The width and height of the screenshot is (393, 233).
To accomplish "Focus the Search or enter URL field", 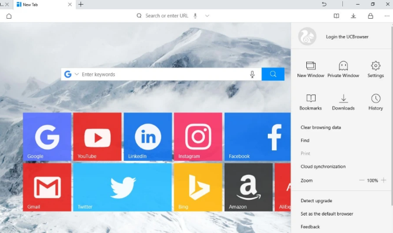I will pos(167,16).
